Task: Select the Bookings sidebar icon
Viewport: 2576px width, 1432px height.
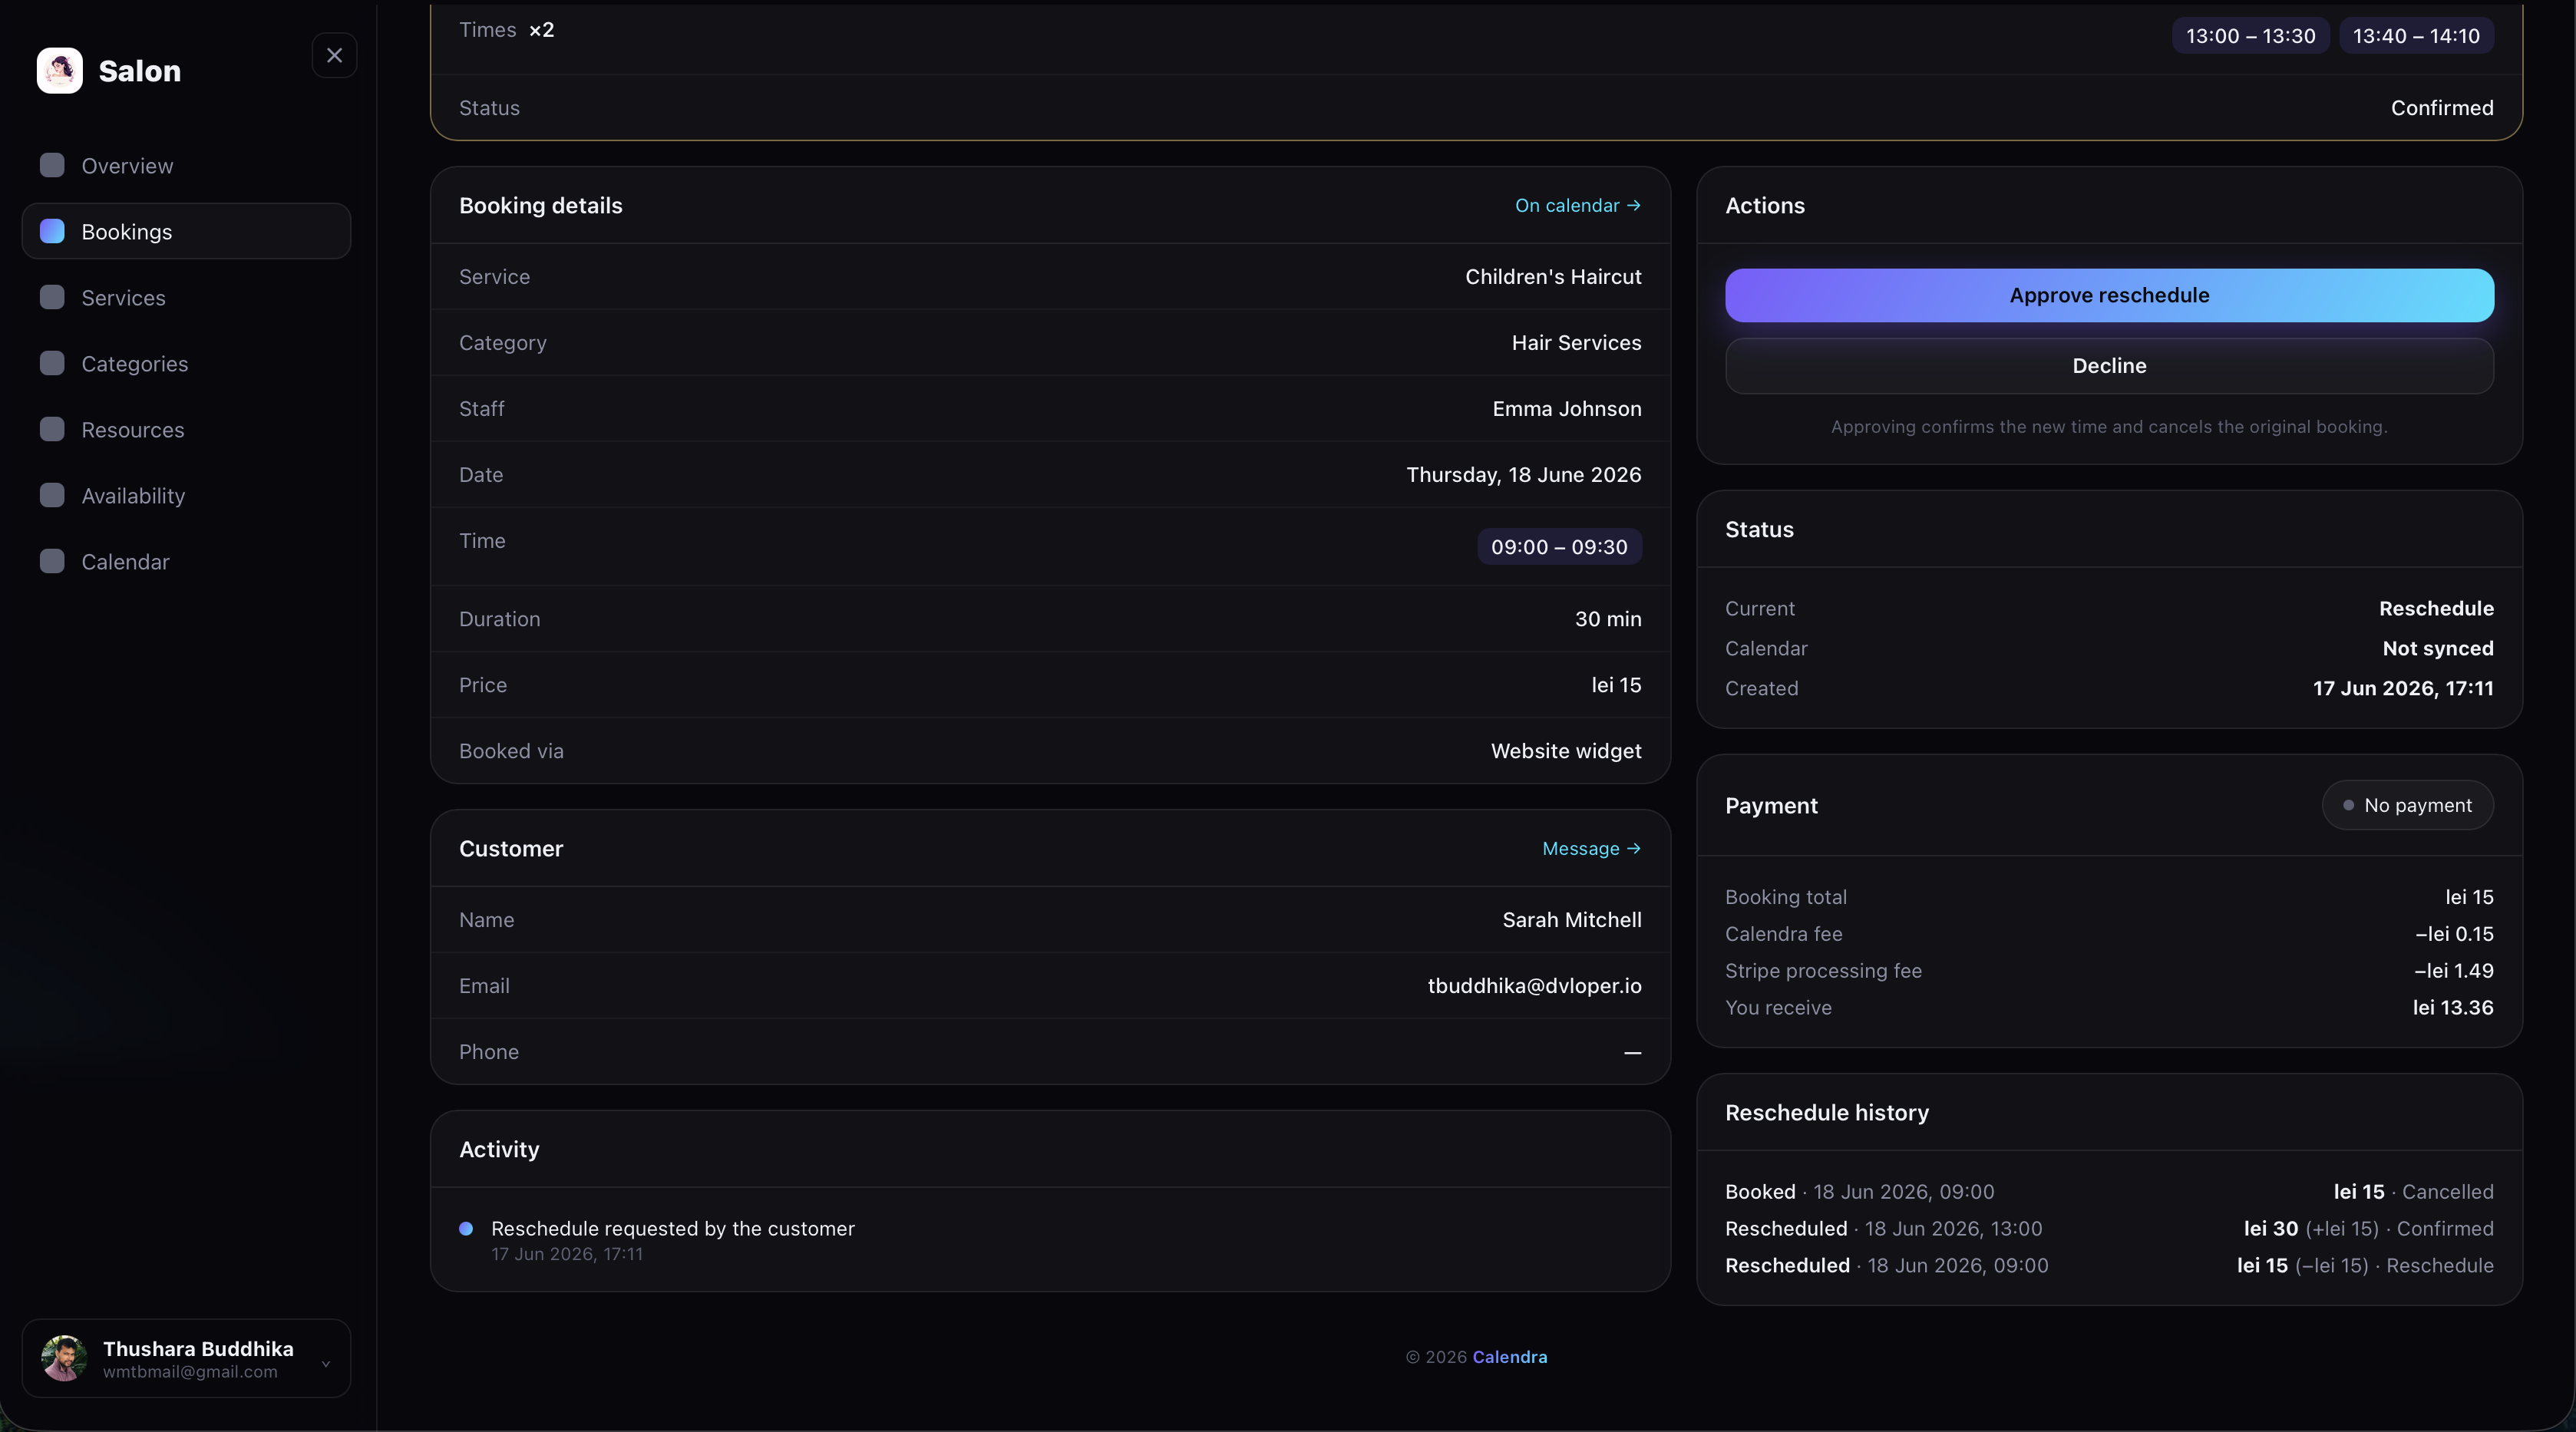Action: click(x=52, y=231)
